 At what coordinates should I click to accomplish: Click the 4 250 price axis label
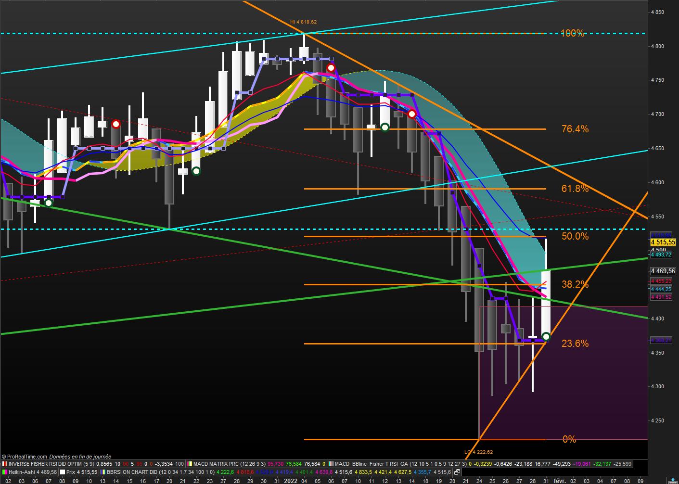click(657, 421)
